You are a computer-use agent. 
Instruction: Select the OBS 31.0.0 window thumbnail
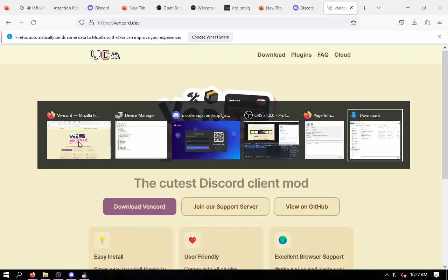pyautogui.click(x=272, y=140)
